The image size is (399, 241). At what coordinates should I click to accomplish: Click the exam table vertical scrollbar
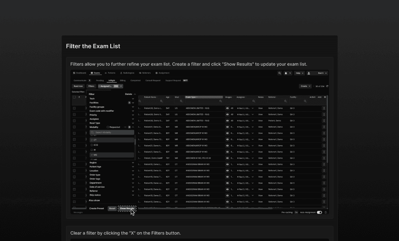(327, 129)
